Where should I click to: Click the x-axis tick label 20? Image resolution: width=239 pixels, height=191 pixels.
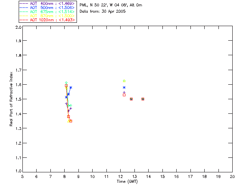[x=232, y=176]
